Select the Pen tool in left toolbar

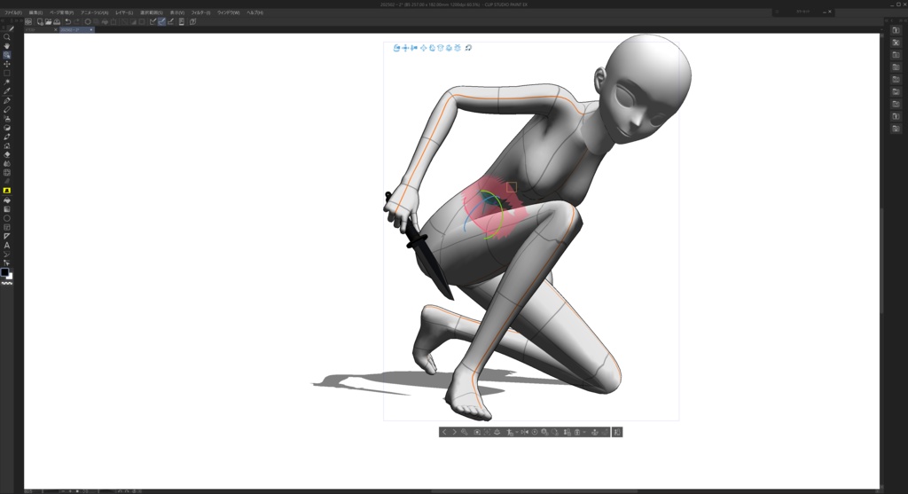7,100
